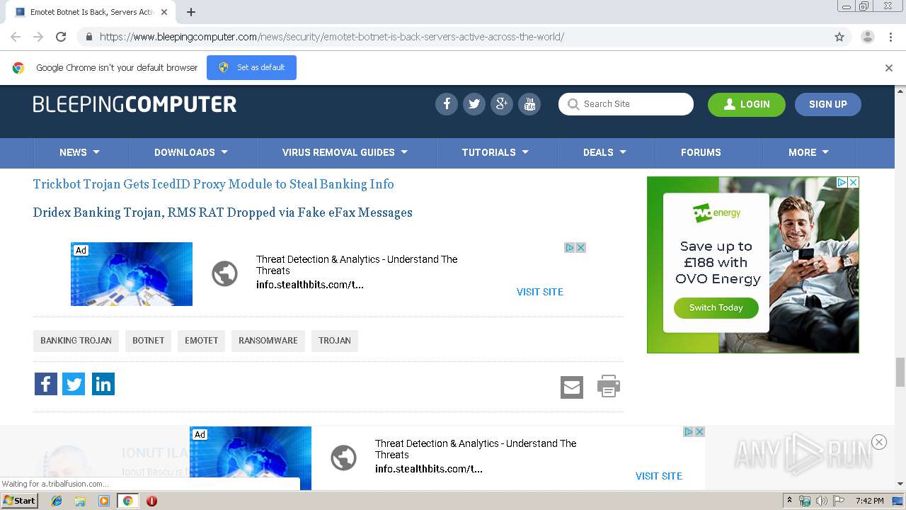Viewport: 906px width, 510px height.
Task: Click page vertical scrollbar thumb
Action: click(x=900, y=372)
